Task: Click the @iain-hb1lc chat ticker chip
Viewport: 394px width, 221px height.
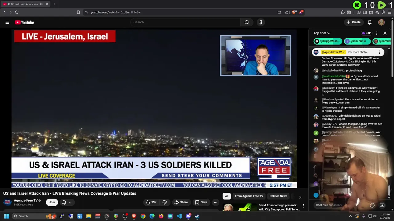Action: [x=357, y=41]
